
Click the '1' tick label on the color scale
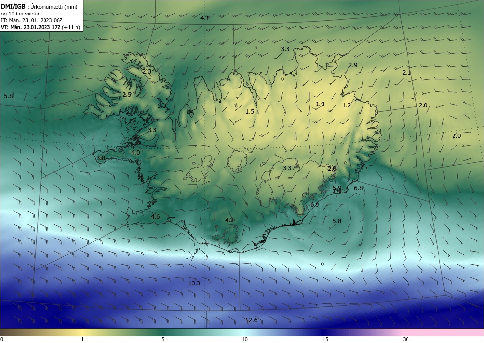(82, 339)
